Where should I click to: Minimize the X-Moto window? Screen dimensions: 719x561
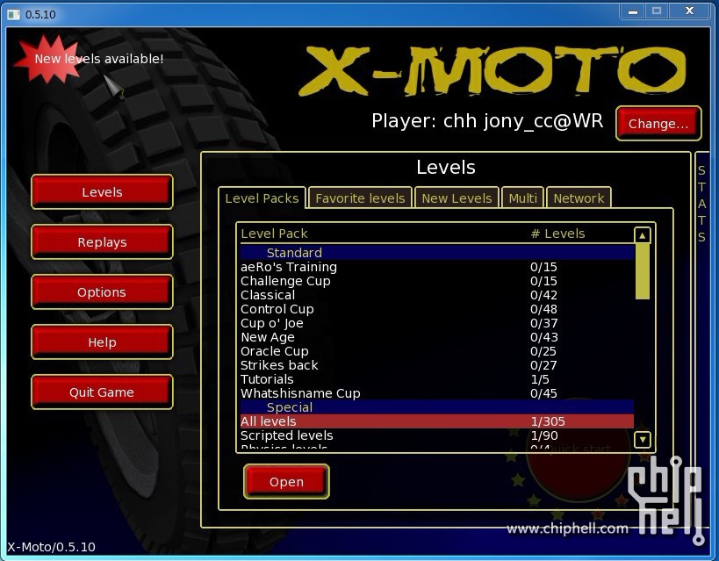pyautogui.click(x=633, y=11)
